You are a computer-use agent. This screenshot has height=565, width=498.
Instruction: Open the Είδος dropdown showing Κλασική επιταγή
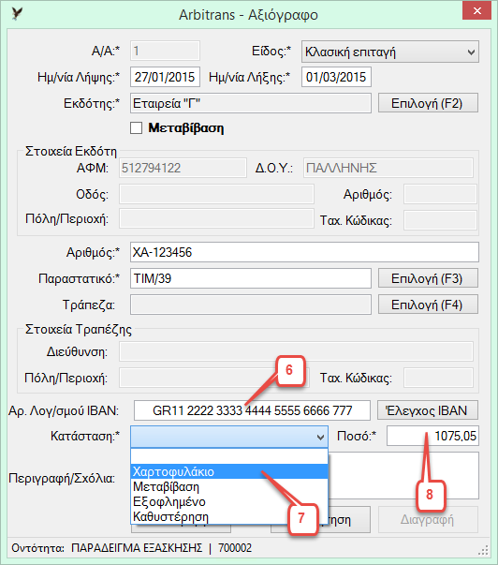coord(390,52)
